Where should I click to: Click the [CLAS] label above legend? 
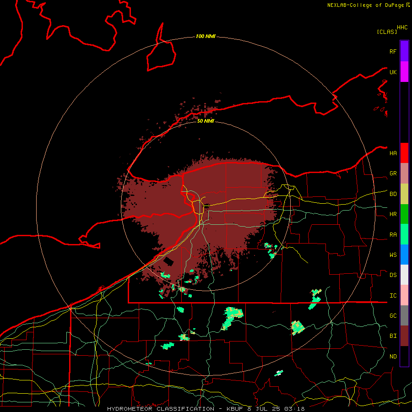click(x=387, y=32)
